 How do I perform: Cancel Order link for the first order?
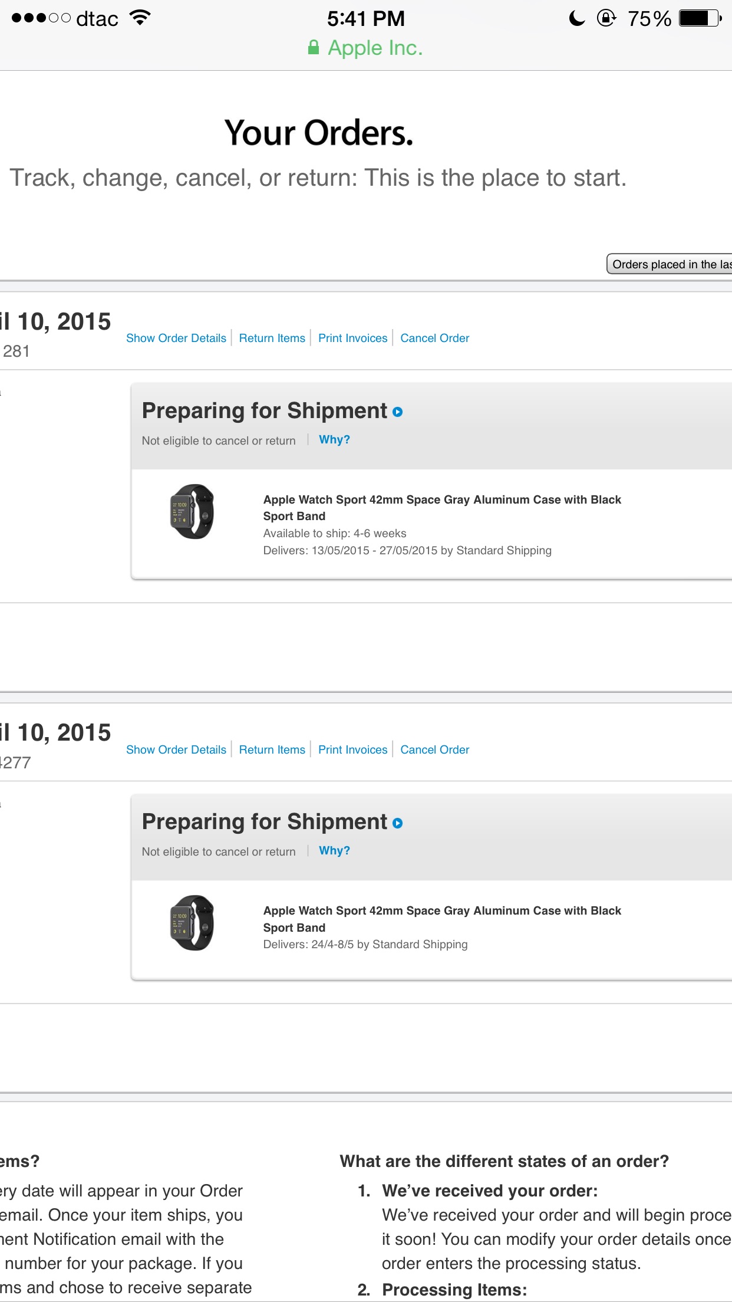pyautogui.click(x=435, y=338)
